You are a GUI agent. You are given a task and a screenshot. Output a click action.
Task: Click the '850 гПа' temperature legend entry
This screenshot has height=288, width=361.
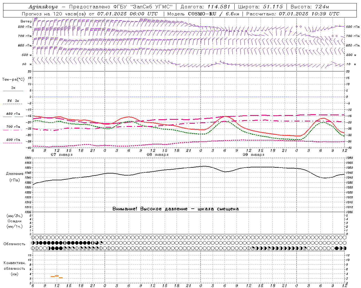click(x=13, y=114)
